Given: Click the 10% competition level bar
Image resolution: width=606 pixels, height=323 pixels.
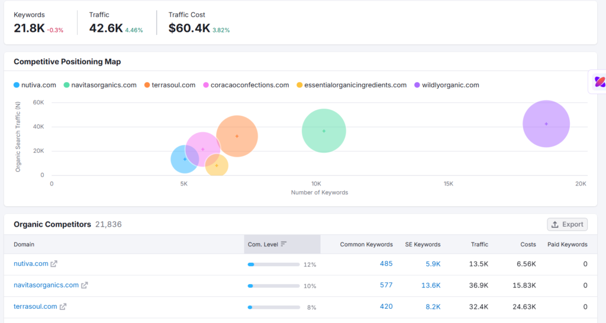Looking at the screenshot, I should pyautogui.click(x=273, y=286).
